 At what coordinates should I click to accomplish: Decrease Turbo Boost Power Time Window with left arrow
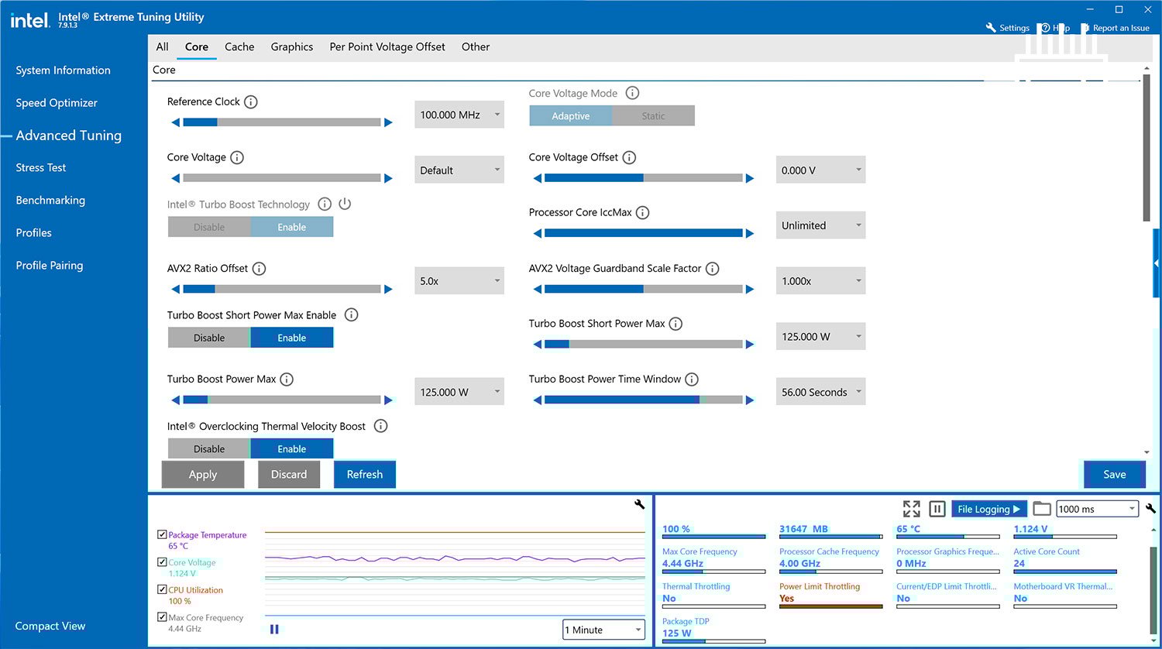(538, 400)
